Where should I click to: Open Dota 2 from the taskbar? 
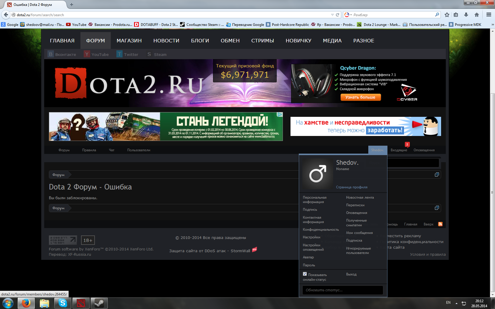[81, 303]
